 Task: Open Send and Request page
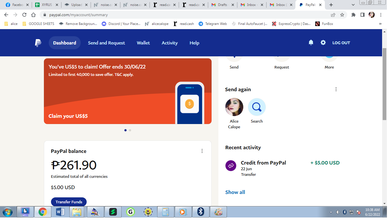tap(106, 43)
